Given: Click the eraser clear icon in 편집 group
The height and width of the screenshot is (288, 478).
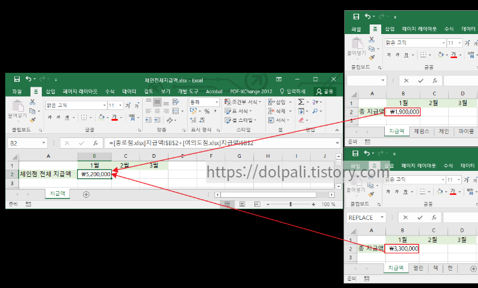Looking at the screenshot, I should [x=302, y=120].
